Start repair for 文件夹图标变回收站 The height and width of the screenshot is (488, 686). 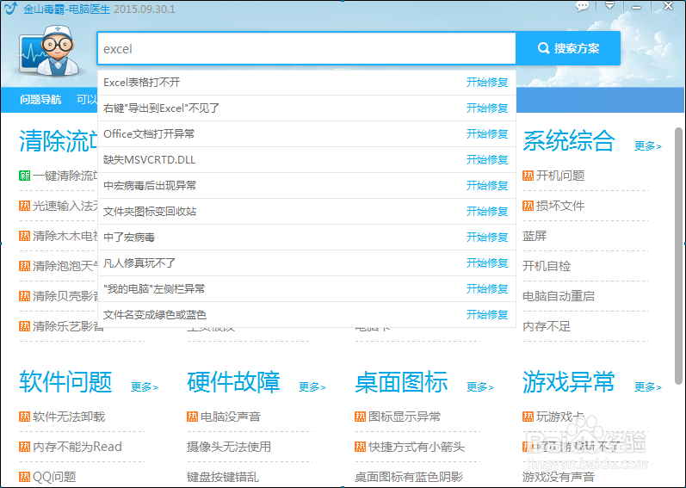(487, 211)
